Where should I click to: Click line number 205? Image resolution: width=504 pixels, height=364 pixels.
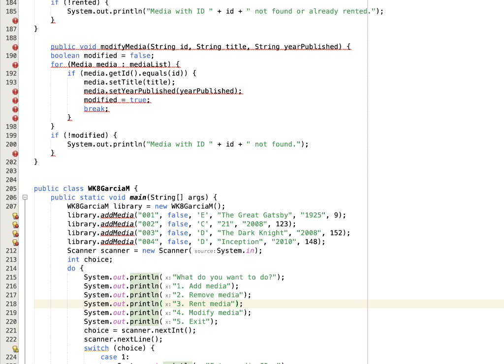point(11,188)
